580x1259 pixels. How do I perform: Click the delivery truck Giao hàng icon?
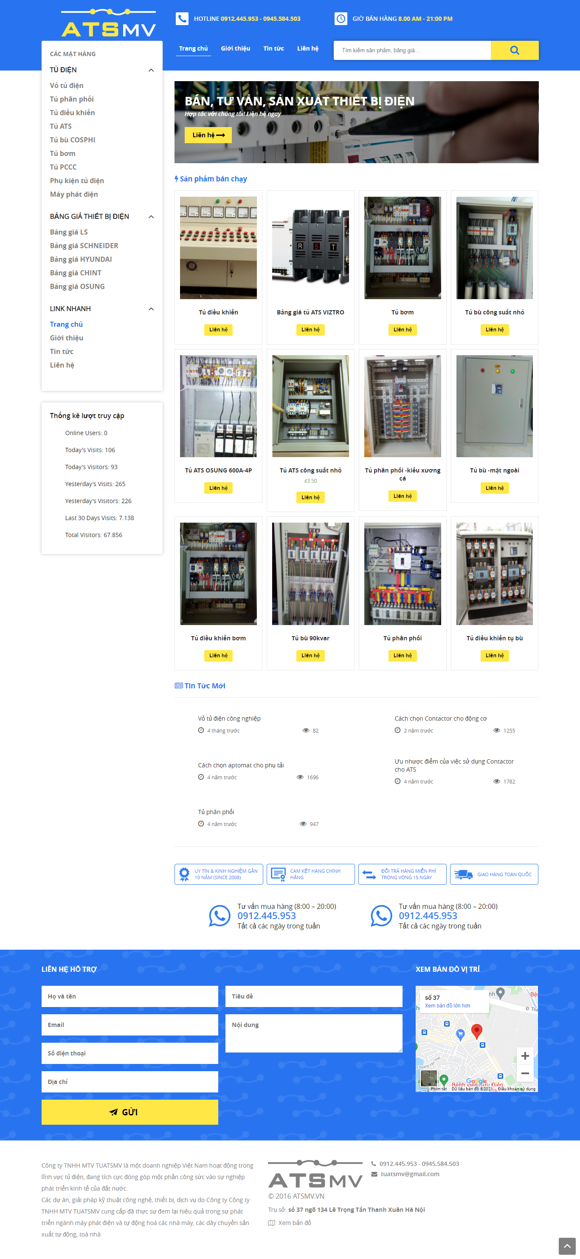click(x=463, y=874)
